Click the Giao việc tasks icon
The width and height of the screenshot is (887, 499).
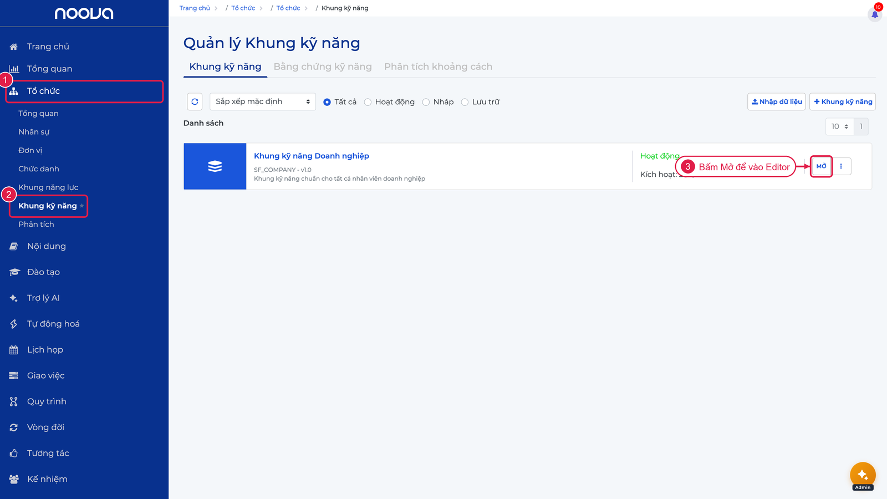(14, 376)
